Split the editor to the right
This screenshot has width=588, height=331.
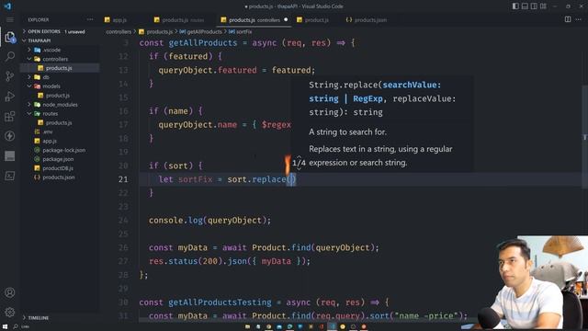coord(568,19)
